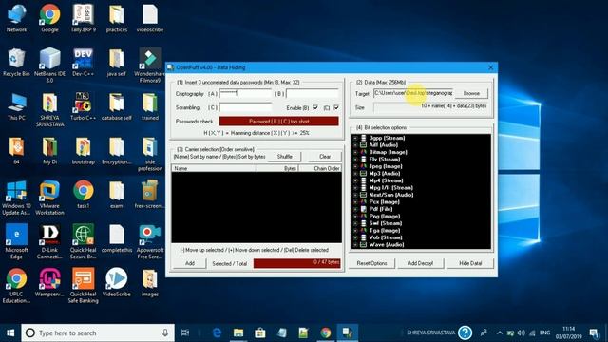Screen dimensions: 608x342
Task: Click Cryptography password (A) field
Action: 245,93
